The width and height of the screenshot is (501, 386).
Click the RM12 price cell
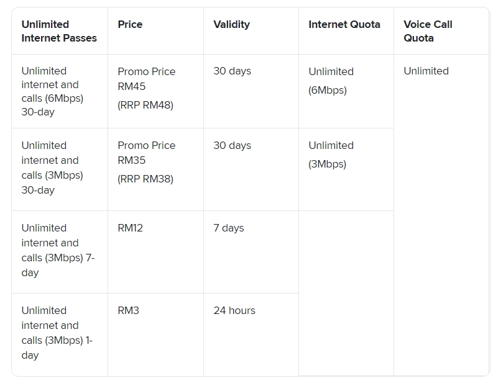pos(130,228)
